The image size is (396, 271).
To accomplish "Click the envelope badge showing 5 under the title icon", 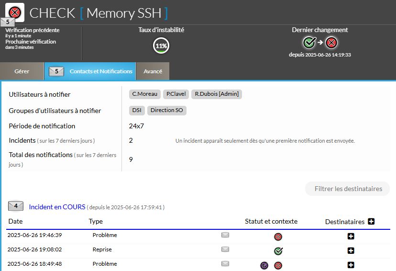I will point(8,22).
